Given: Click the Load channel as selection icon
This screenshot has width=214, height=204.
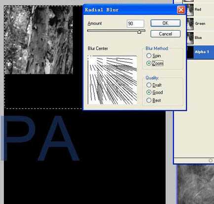Looking at the screenshot, I should [211, 161].
